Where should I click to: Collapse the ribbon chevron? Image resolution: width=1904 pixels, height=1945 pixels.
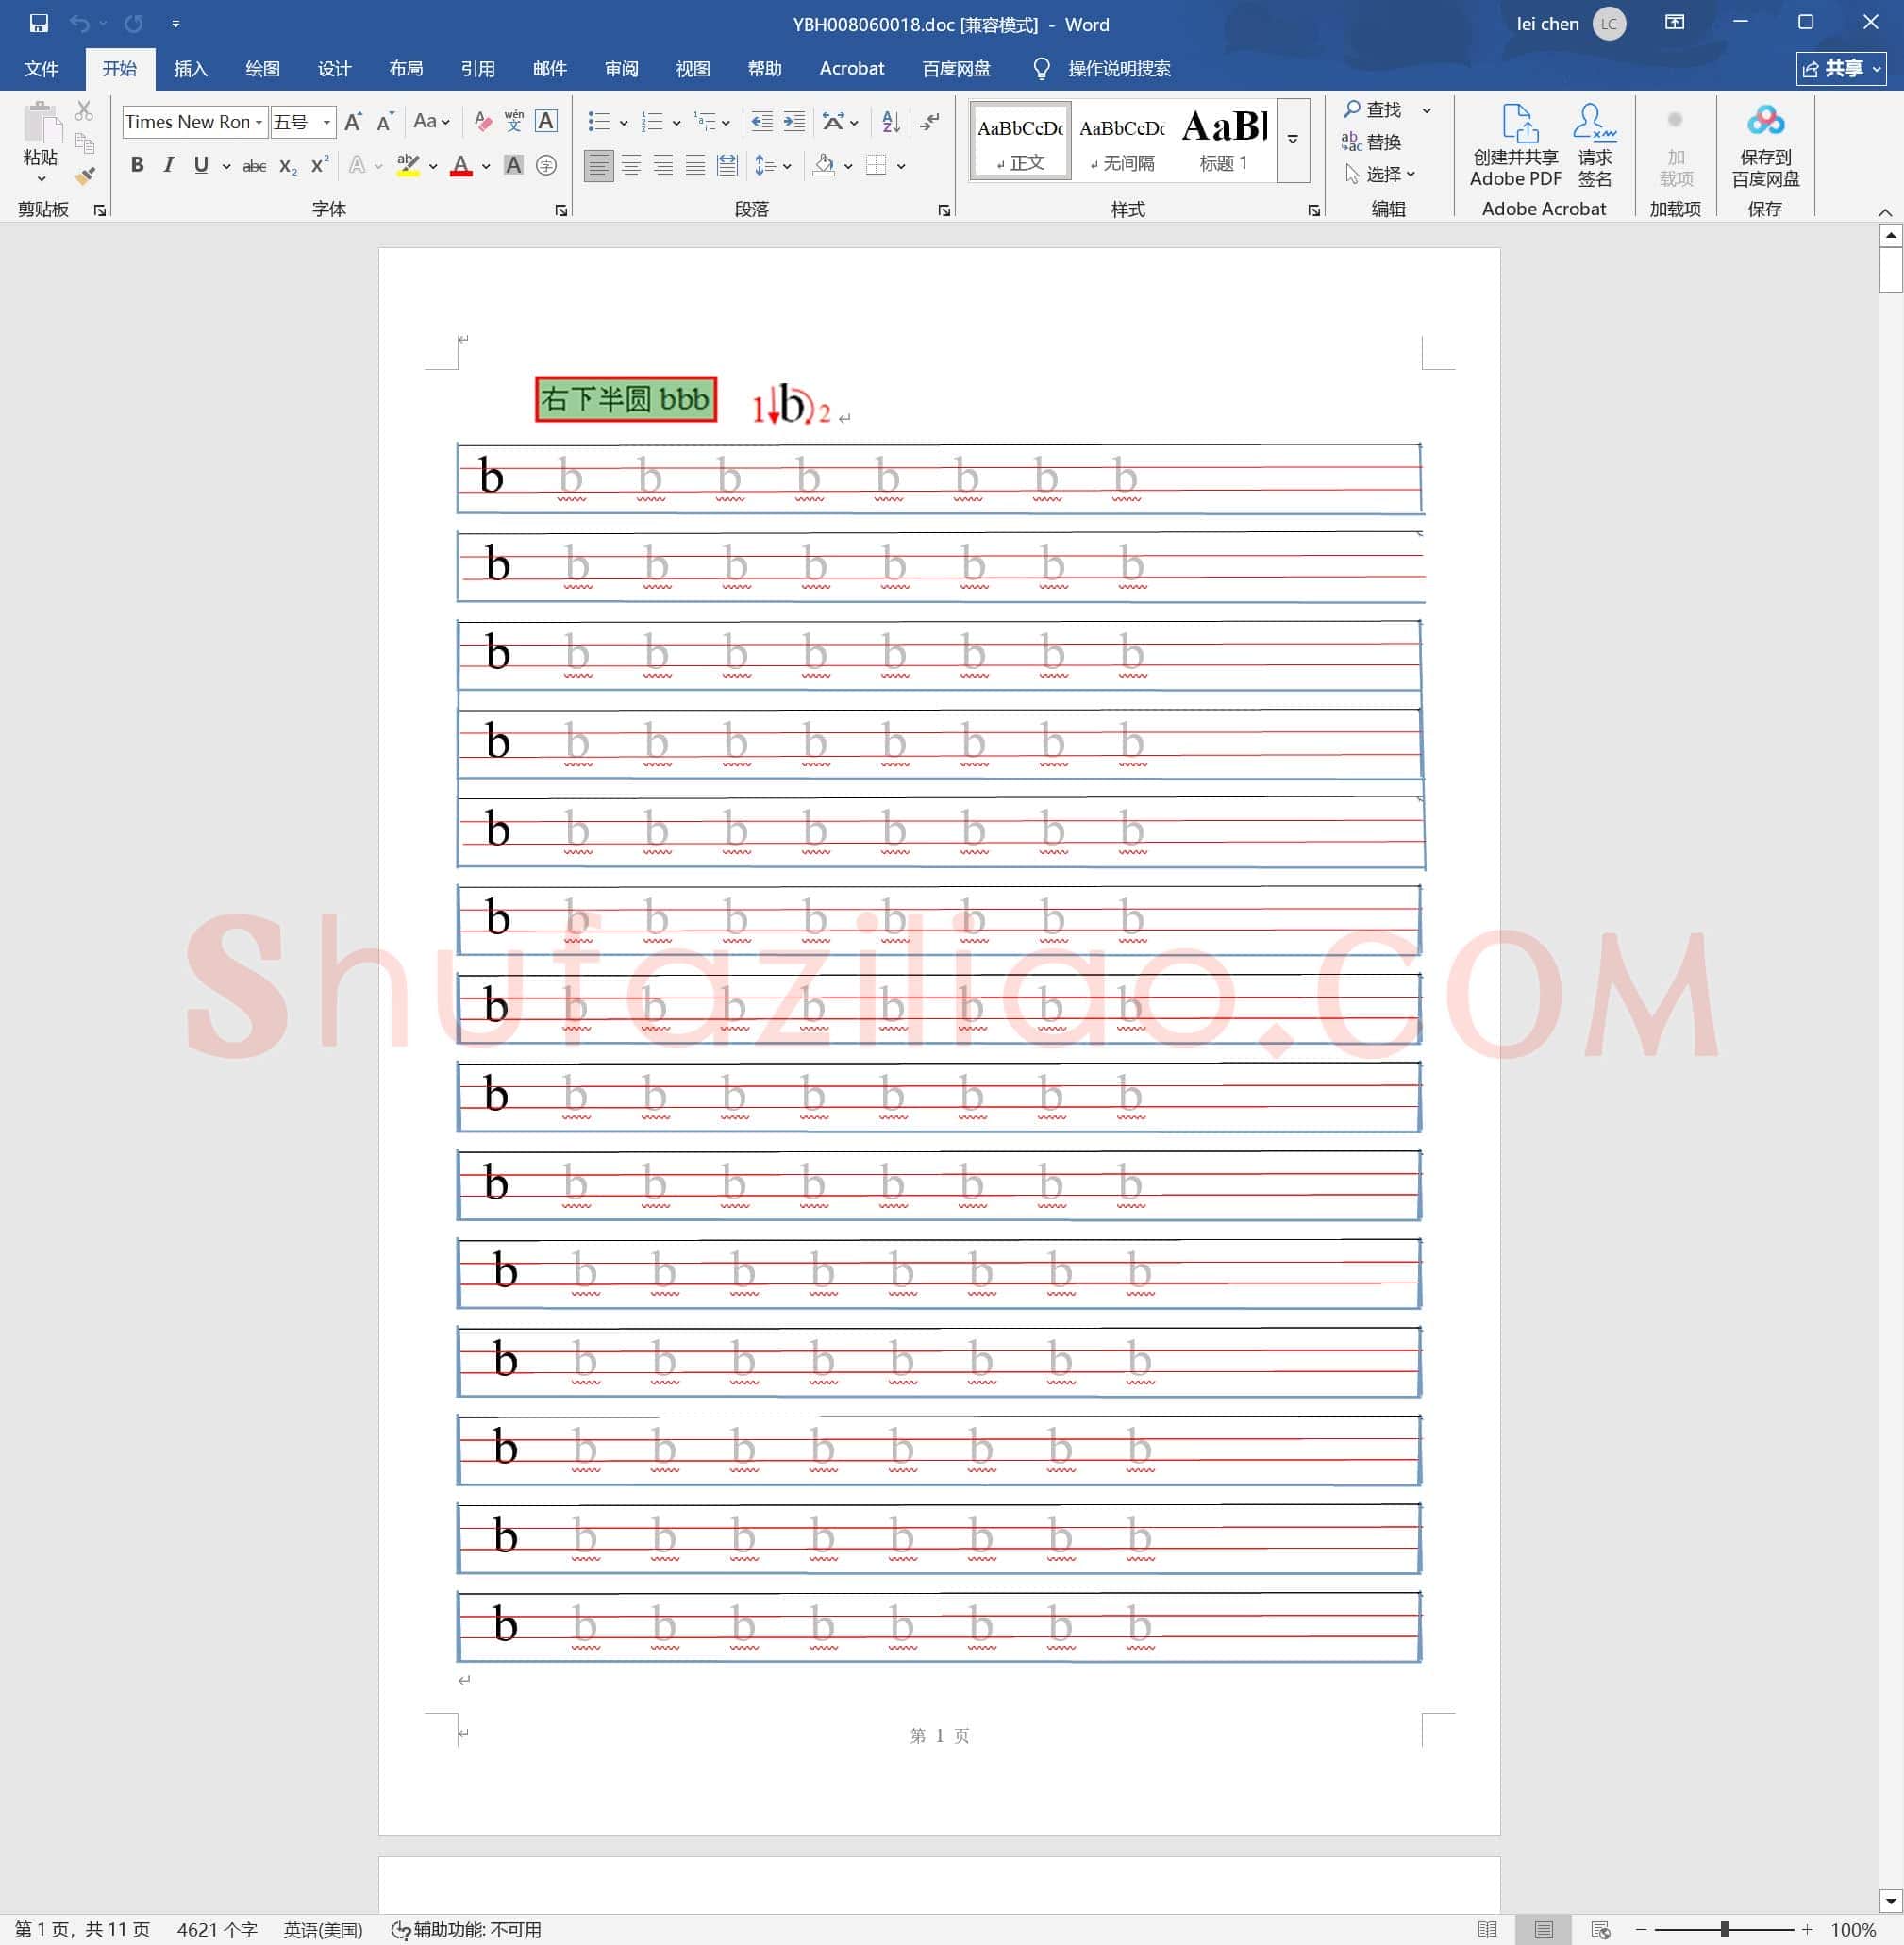pos(1885,212)
